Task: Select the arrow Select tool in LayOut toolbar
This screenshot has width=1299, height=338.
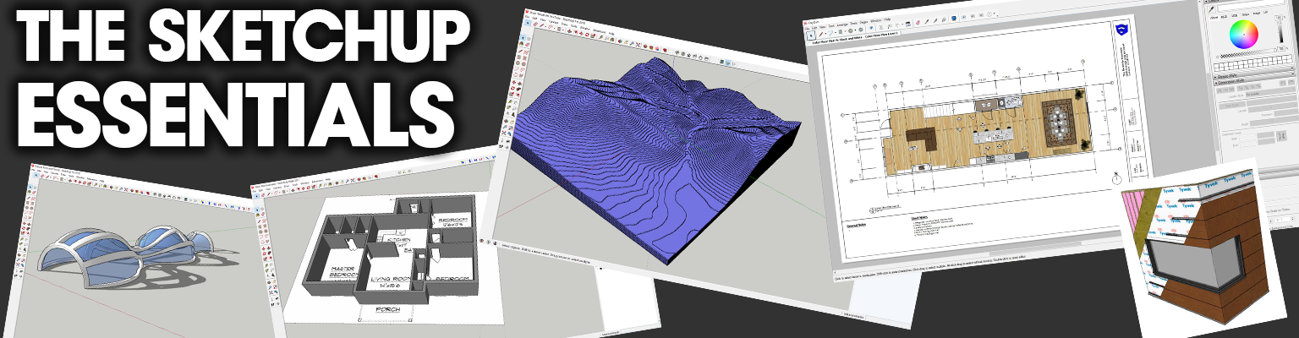Action: pyautogui.click(x=811, y=35)
